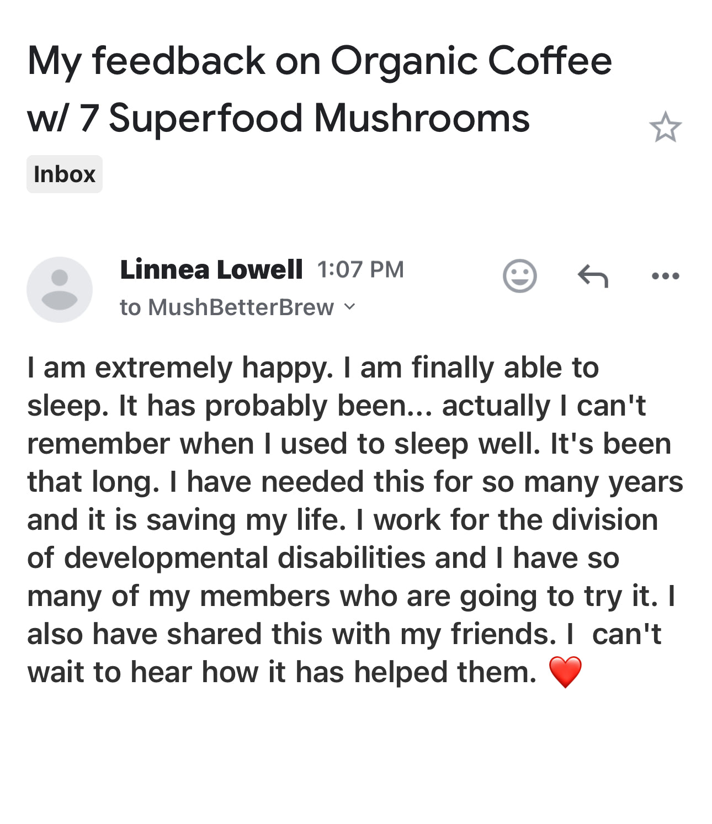Show details by tapping 'to MushBetterBrew'

pos(227,307)
